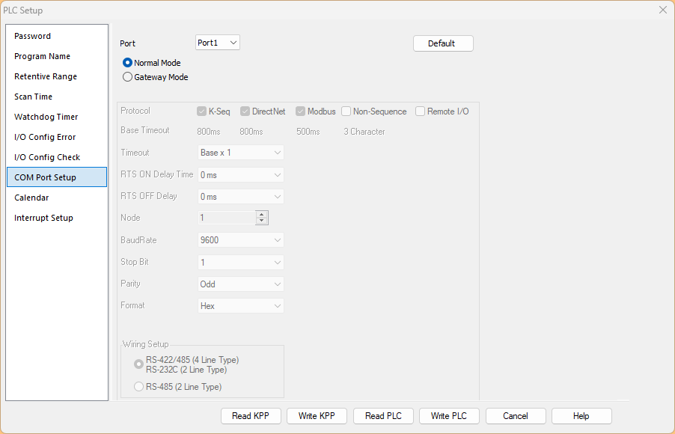This screenshot has height=434, width=675.
Task: Open I/O Config Check page
Action: [57, 158]
